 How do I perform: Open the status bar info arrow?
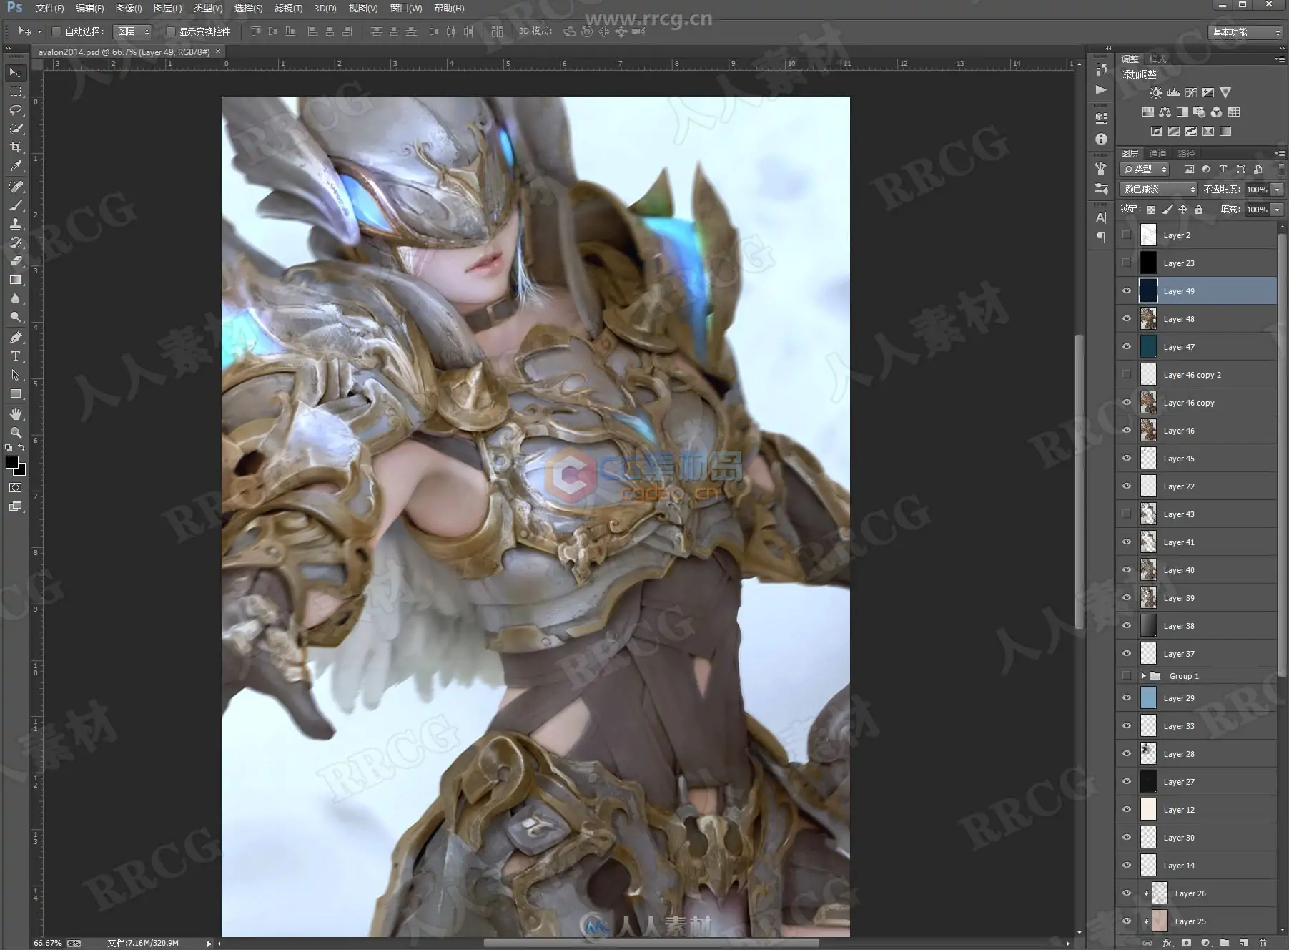209,944
